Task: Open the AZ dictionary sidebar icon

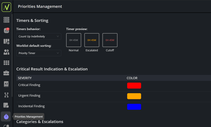Action: coord(6,84)
